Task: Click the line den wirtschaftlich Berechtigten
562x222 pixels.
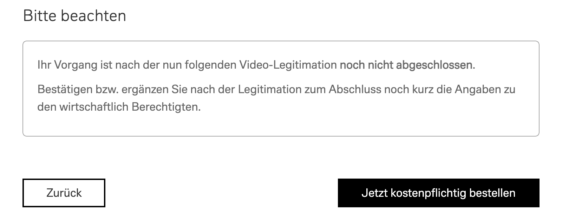Action: 119,107
